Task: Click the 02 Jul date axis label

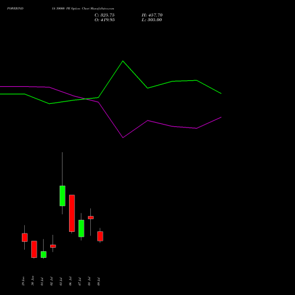Action: coord(51,281)
